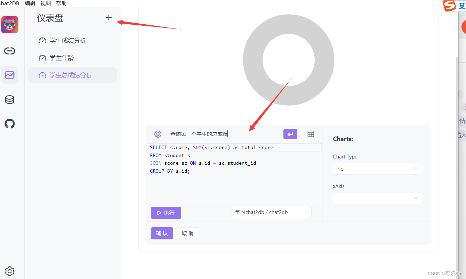Viewport: 466px width, 279px height.
Task: Click the JOIN score sc ON line
Action: click(203, 163)
